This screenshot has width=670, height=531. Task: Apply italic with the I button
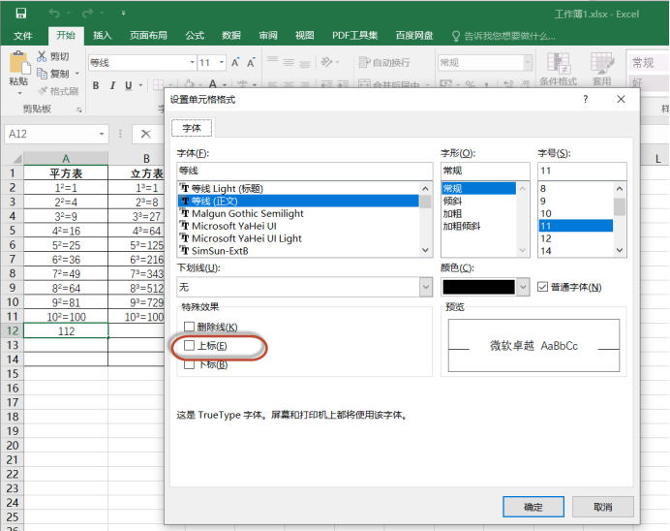(112, 85)
